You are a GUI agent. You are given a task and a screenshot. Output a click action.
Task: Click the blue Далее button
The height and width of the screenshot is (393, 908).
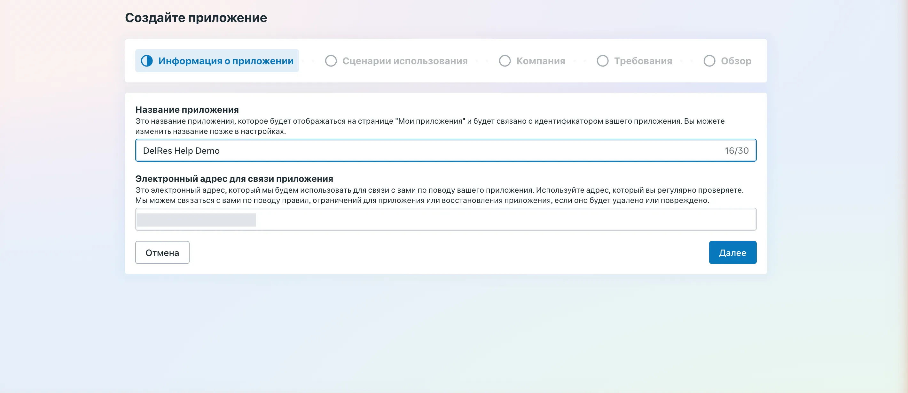coord(732,252)
